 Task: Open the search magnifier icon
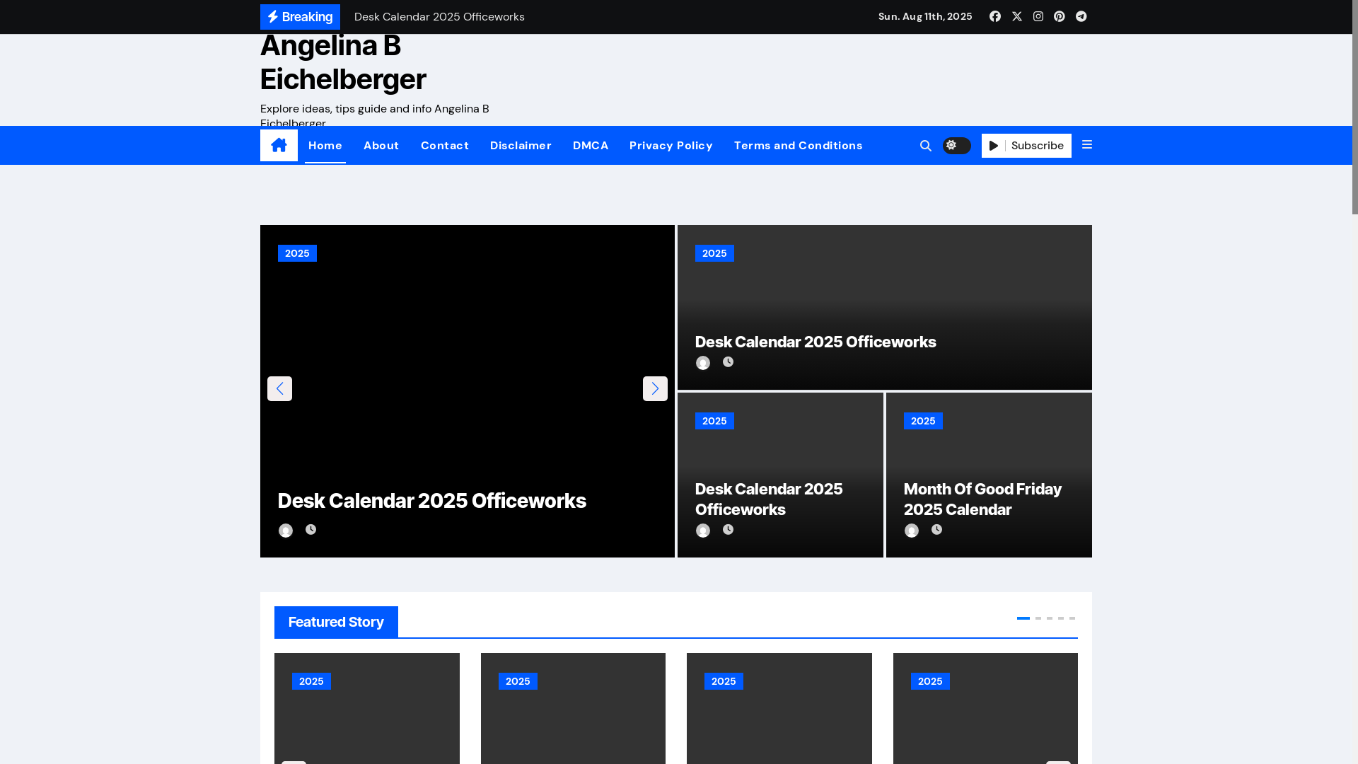[x=925, y=146]
